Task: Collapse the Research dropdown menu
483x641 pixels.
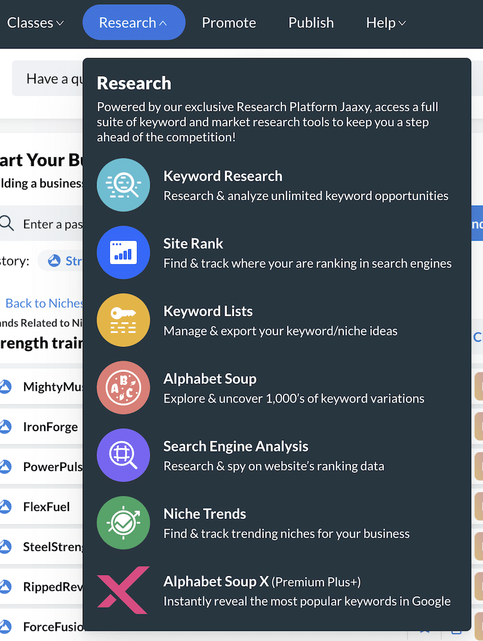Action: 133,23
